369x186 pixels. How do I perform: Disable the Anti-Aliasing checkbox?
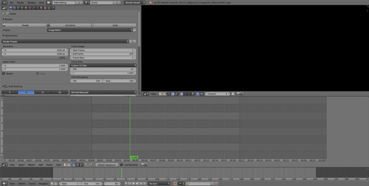tap(6, 86)
